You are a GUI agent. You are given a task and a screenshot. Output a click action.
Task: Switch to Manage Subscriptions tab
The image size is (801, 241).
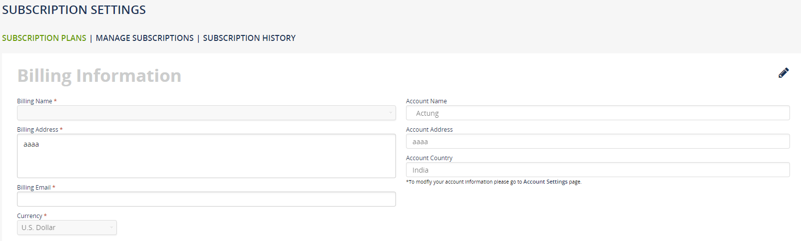click(144, 38)
